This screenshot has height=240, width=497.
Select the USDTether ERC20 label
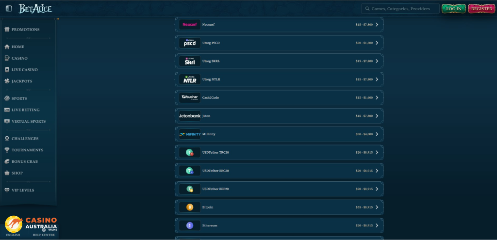215,171
